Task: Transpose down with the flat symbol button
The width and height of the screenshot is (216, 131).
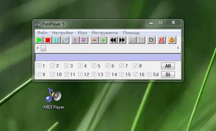Action: [75, 40]
